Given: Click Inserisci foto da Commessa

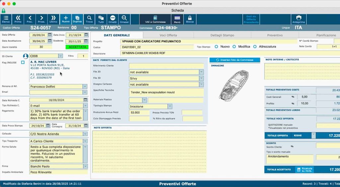Looking at the screenshot, I should point(235,60).
